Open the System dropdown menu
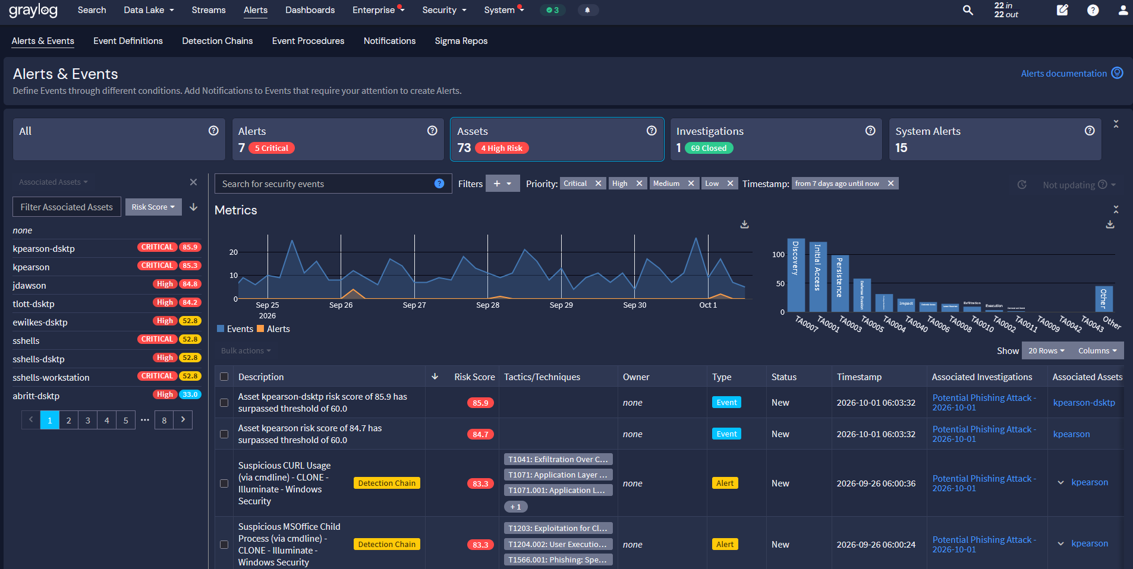The image size is (1133, 569). (x=503, y=10)
